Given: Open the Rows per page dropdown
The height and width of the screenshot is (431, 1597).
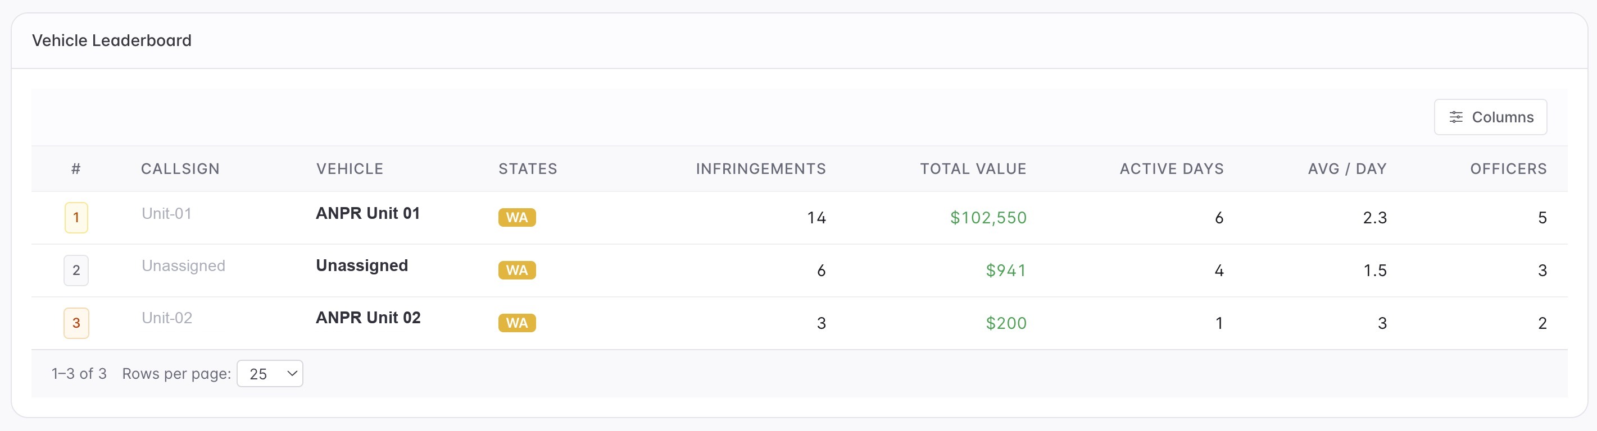Looking at the screenshot, I should pyautogui.click(x=270, y=373).
